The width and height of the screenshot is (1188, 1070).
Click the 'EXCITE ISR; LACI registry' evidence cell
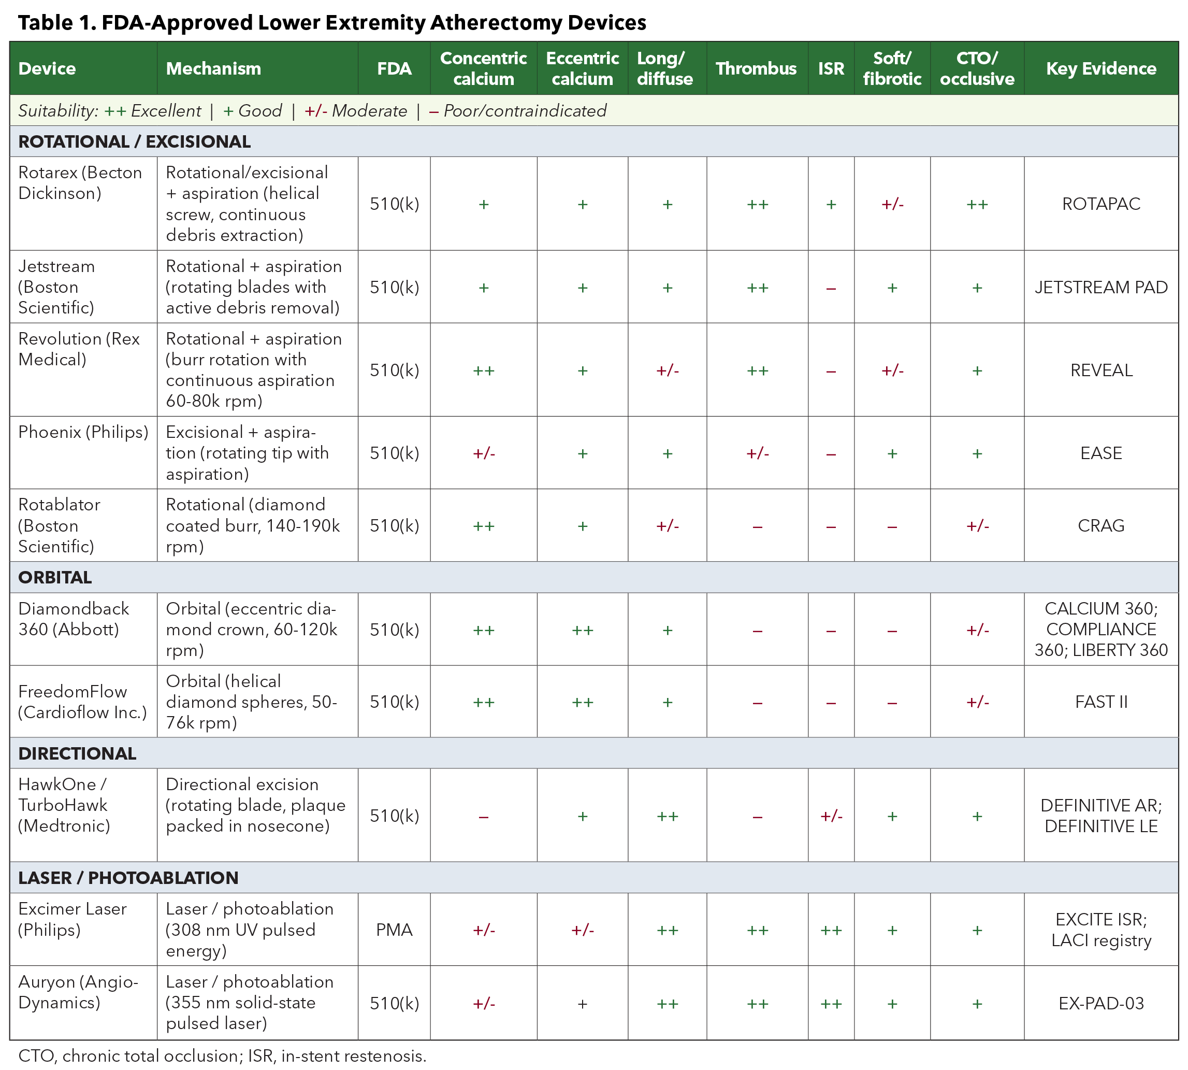[1101, 930]
